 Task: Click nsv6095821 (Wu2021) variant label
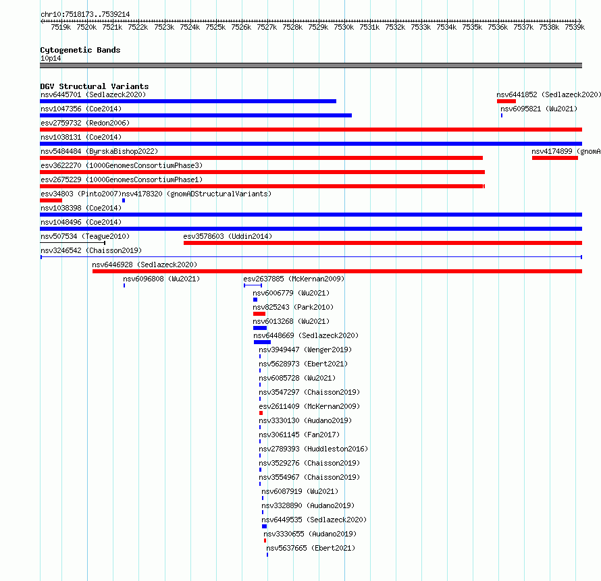539,109
